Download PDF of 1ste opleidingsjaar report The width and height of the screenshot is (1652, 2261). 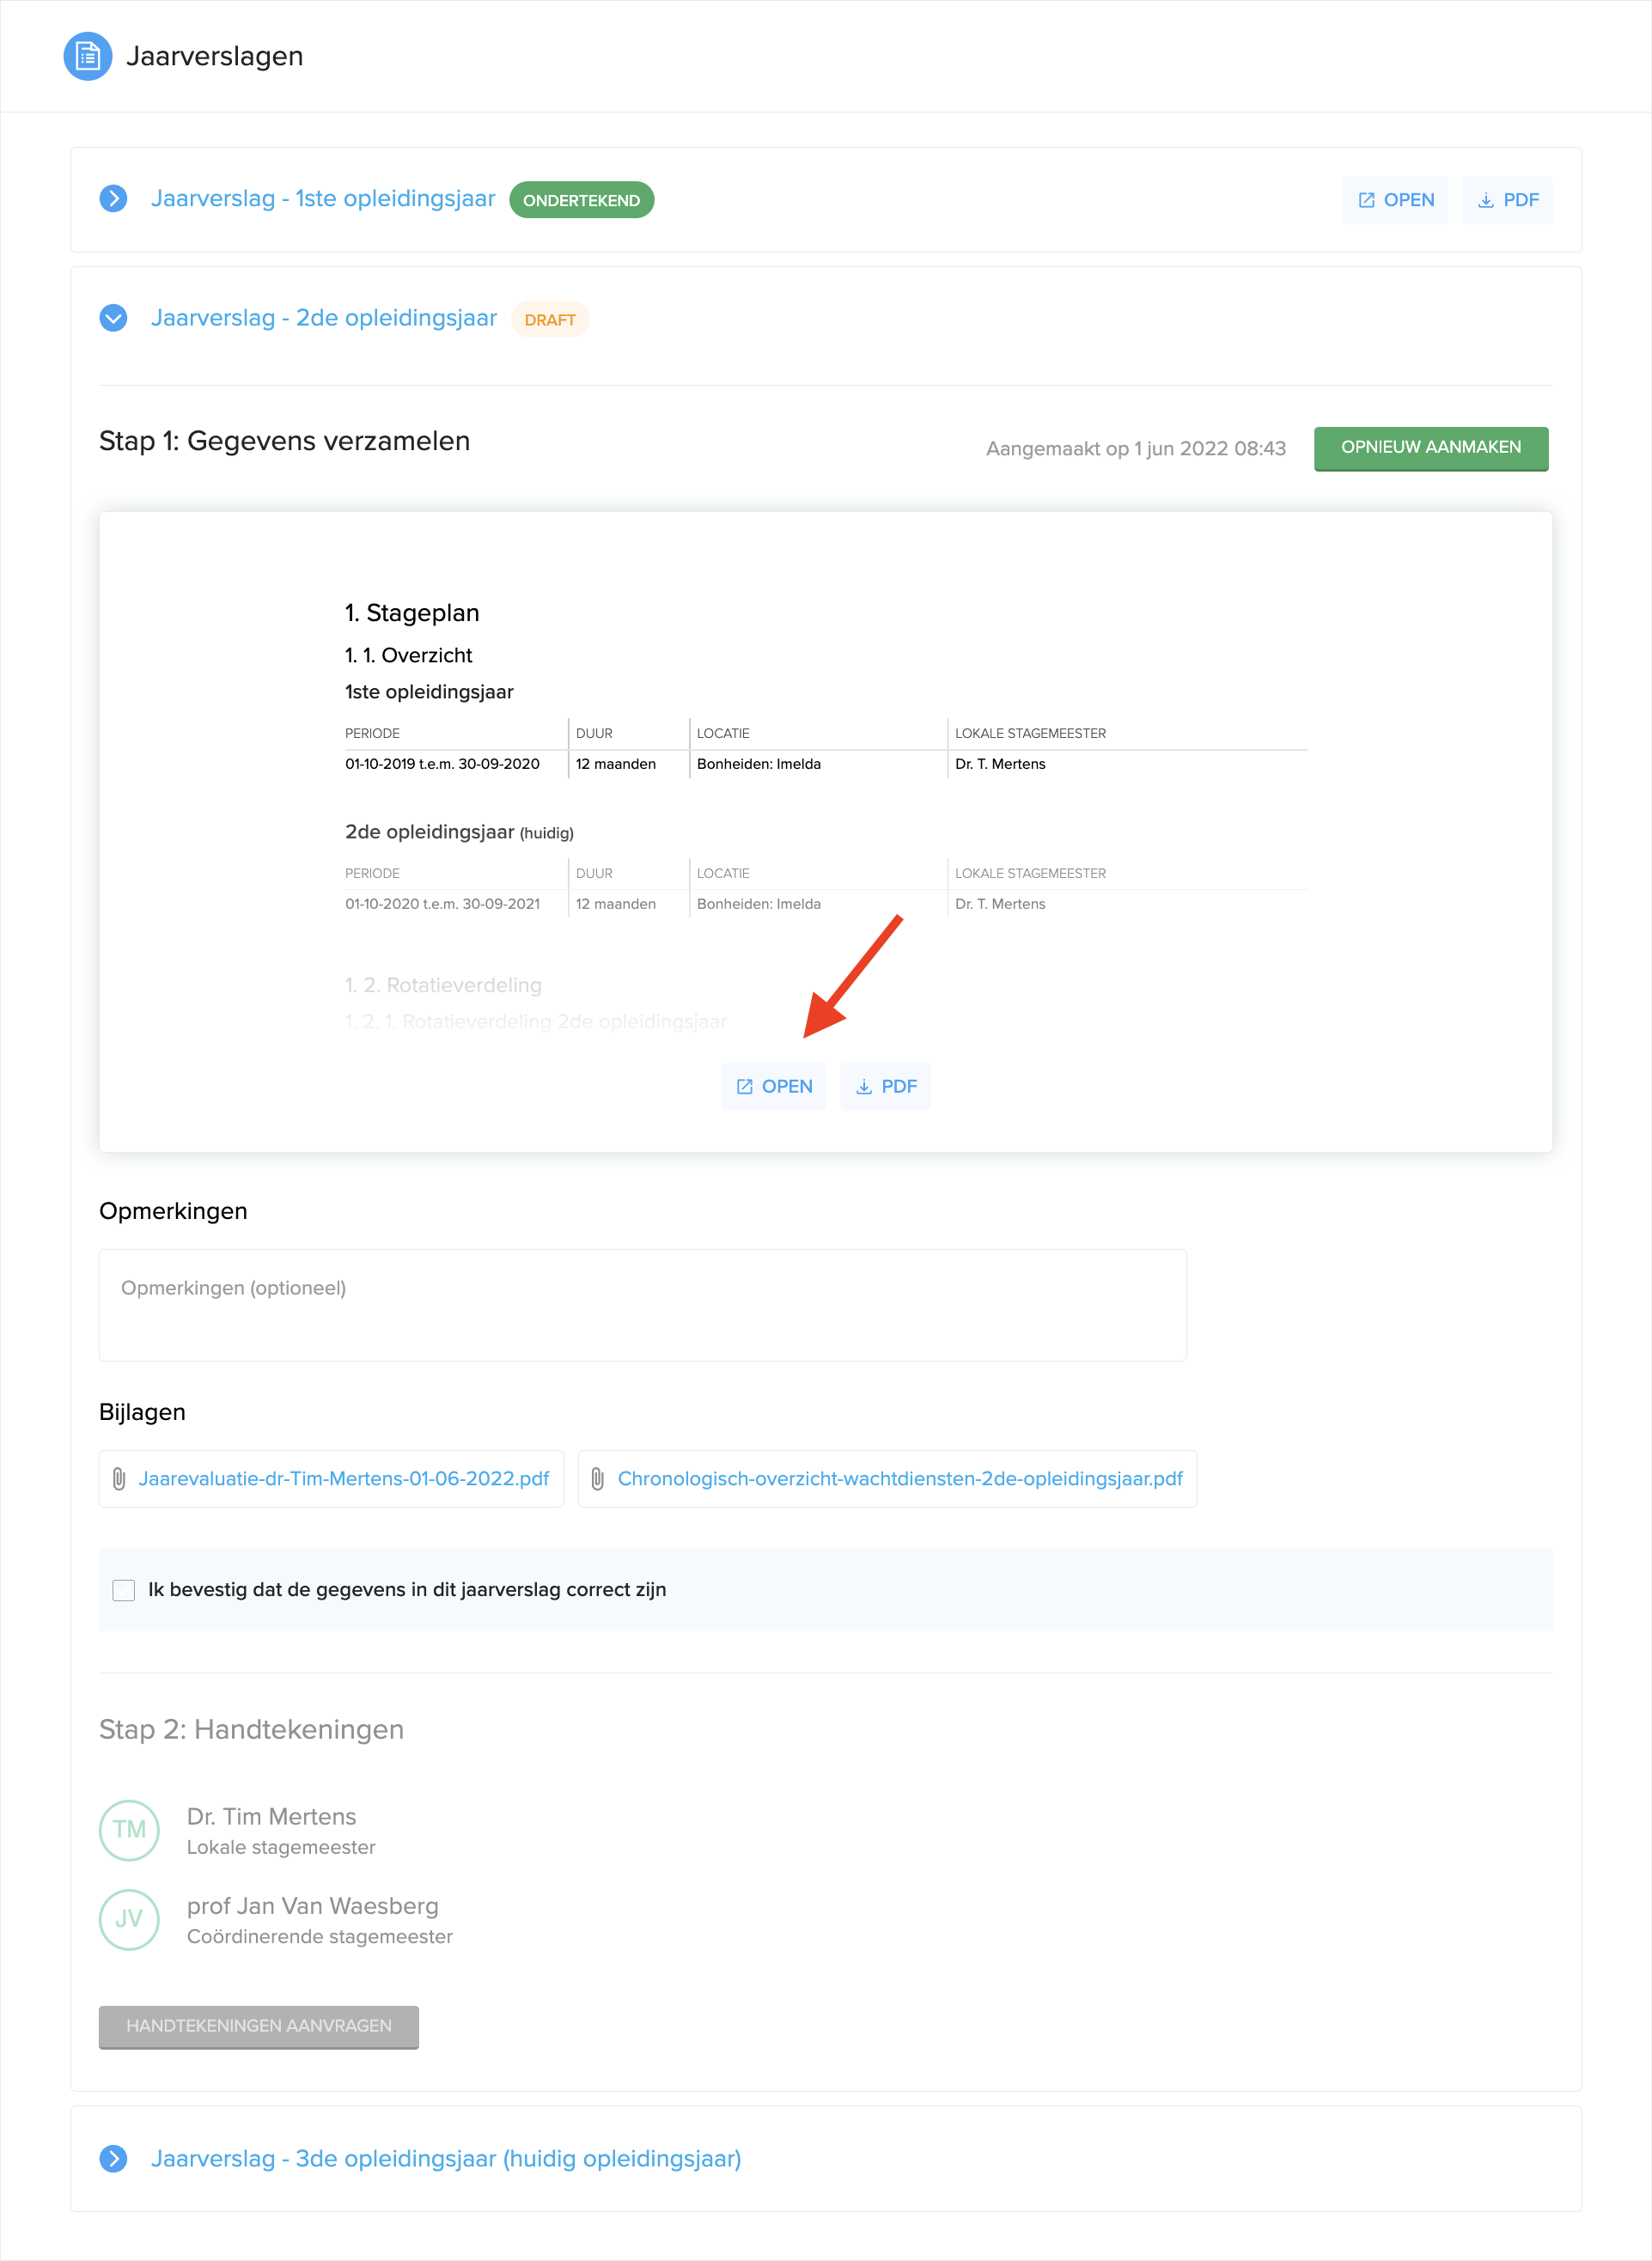point(1507,200)
